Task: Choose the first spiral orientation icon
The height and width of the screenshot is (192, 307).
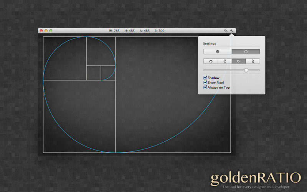Action: pos(211,61)
